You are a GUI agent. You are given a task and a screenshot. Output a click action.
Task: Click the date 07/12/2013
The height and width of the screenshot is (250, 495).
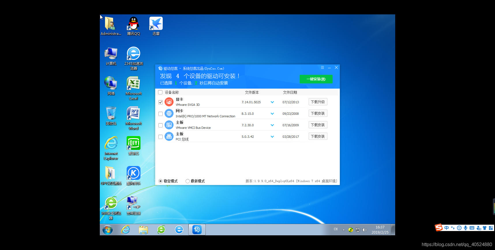[x=290, y=102]
